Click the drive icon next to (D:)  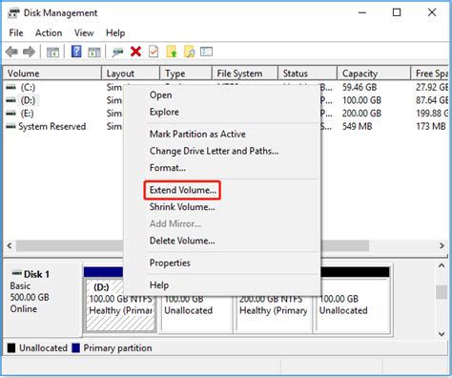11,100
